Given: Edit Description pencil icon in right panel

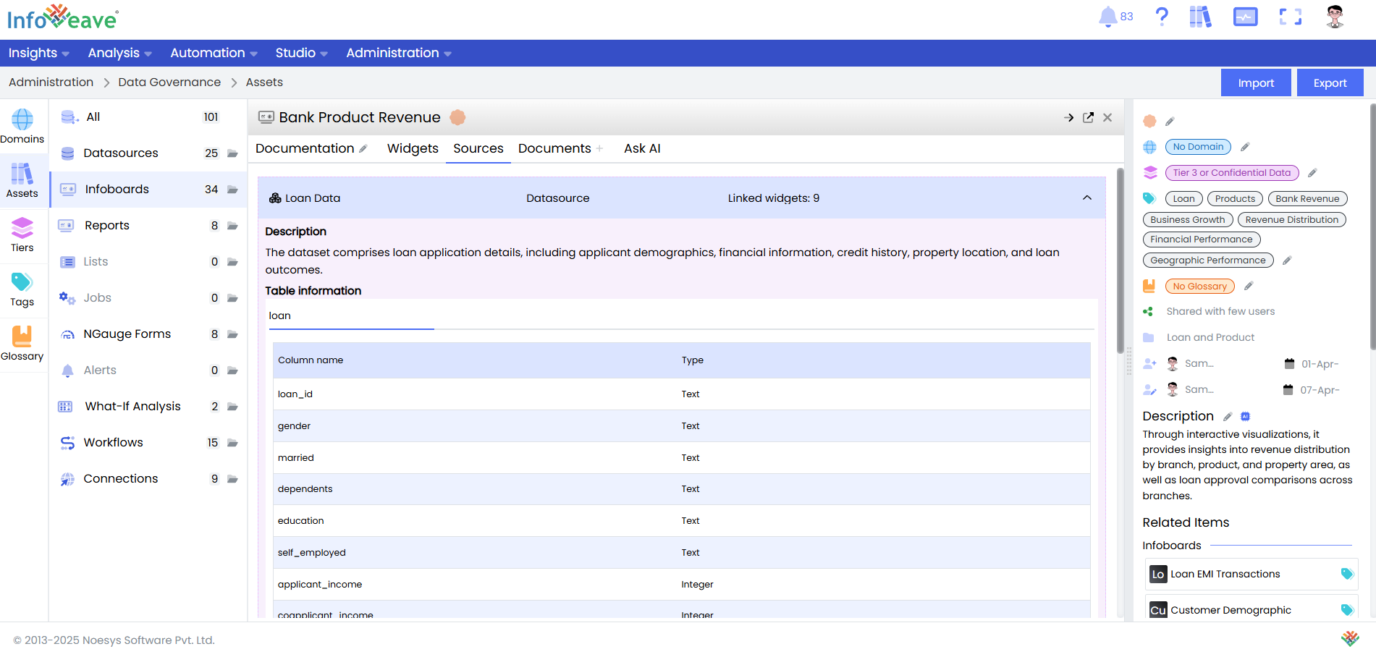Looking at the screenshot, I should pyautogui.click(x=1228, y=417).
